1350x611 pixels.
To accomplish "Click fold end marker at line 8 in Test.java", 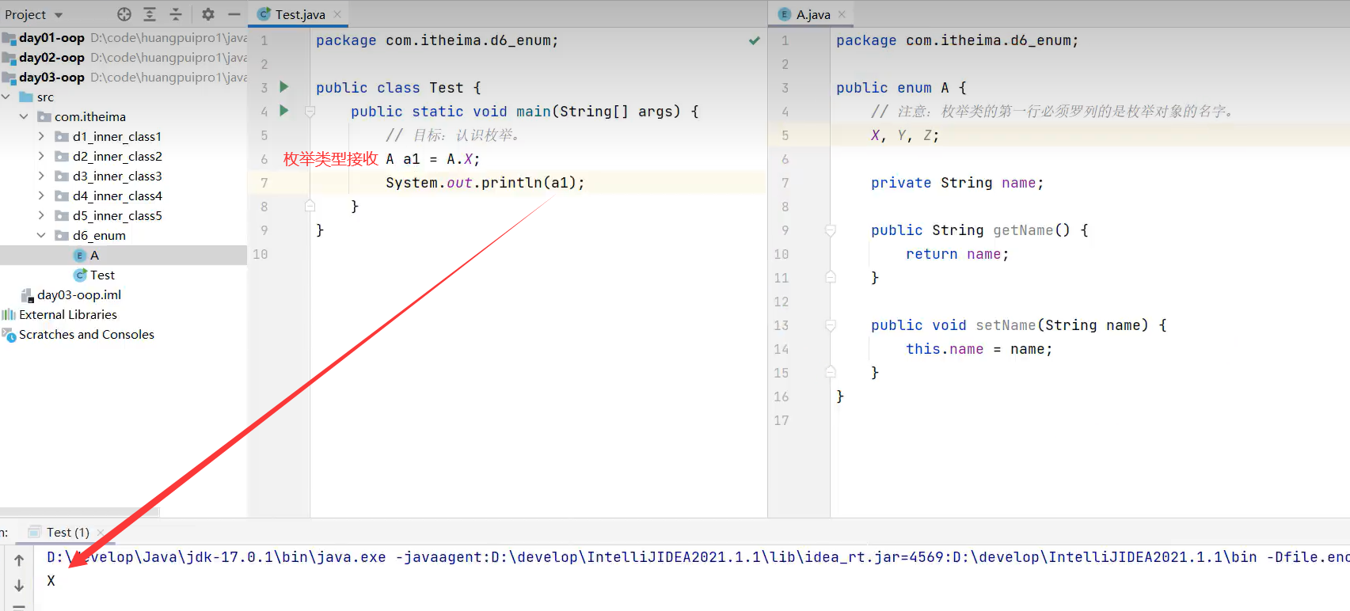I will [310, 206].
